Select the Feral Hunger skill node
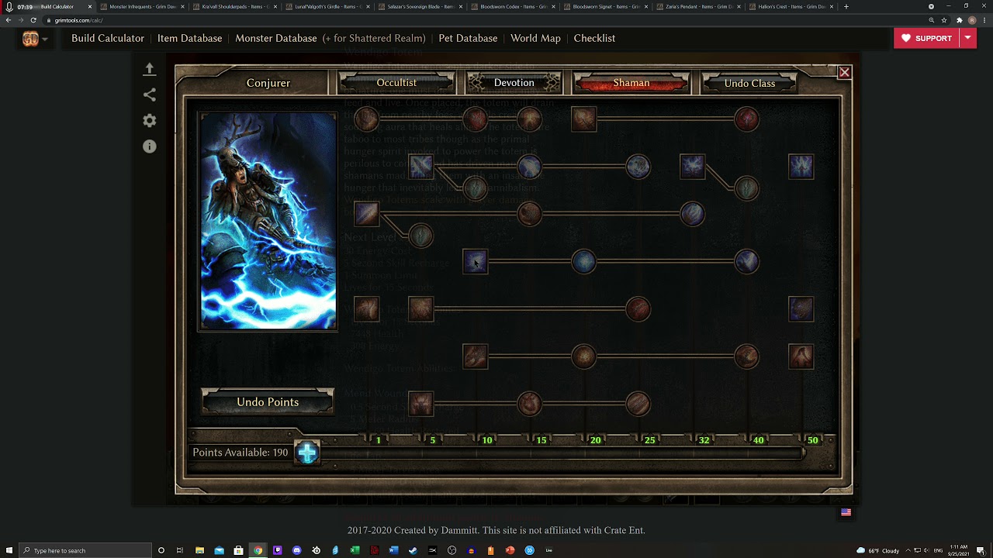The image size is (993, 558). (475, 119)
